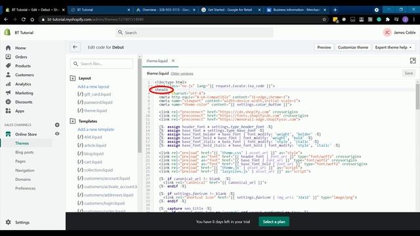Open Domains submenu item
420x236 pixels.
click(23, 179)
